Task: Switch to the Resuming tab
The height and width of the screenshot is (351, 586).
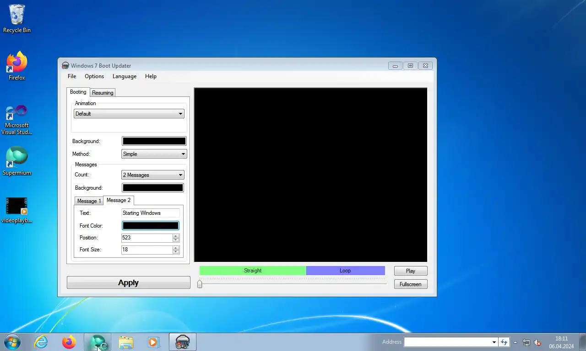Action: 103,93
